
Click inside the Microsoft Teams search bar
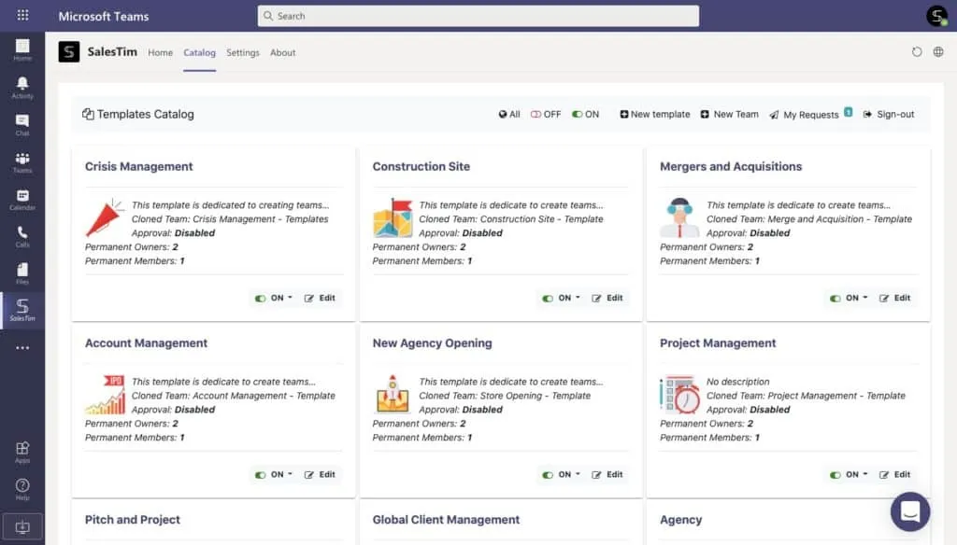[478, 15]
